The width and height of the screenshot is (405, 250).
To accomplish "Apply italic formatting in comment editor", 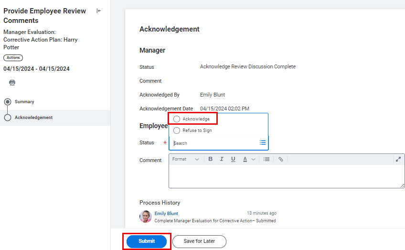I will pos(222,159).
